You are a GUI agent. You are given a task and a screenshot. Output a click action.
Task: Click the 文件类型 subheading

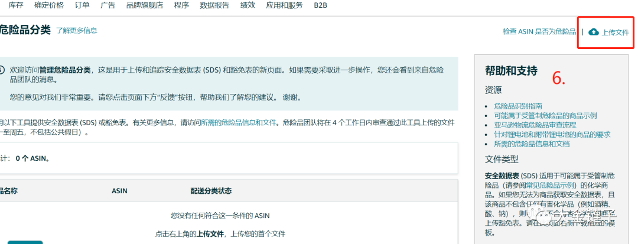(502, 160)
